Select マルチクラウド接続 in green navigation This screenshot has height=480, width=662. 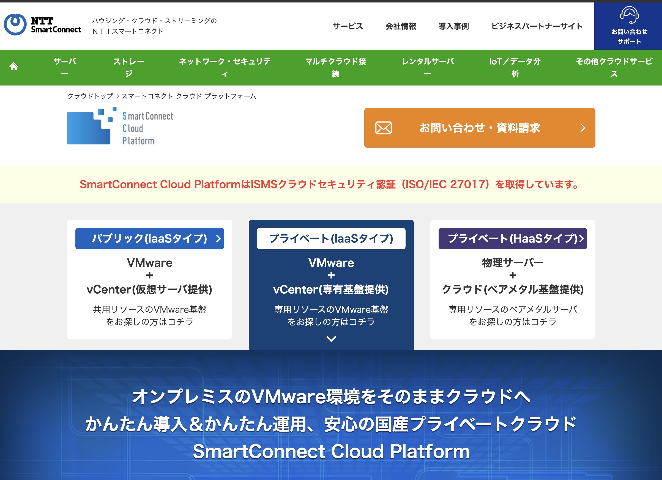(336, 67)
